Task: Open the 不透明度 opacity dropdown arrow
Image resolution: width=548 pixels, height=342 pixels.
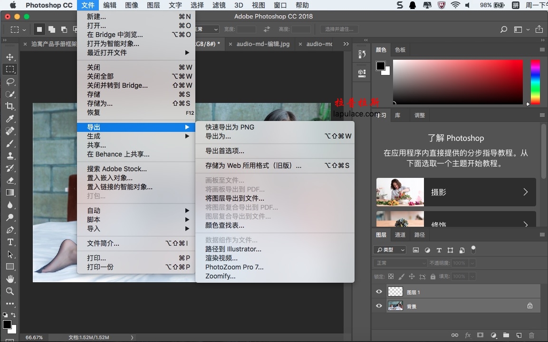Action: (x=472, y=263)
